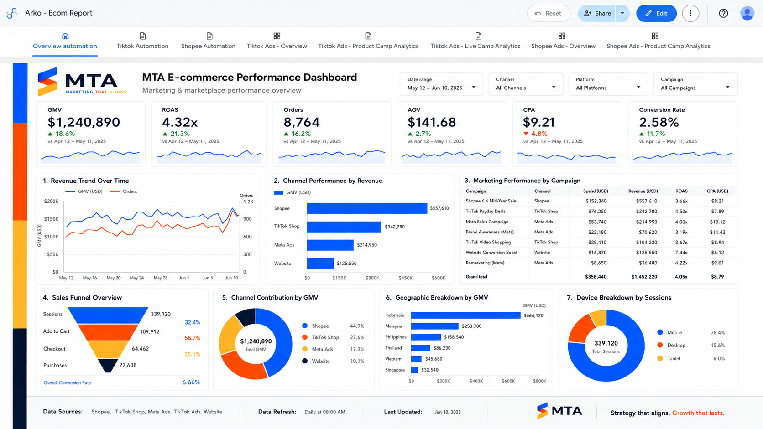Click the Website bar showing $125,550
This screenshot has width=763, height=429.
[x=320, y=264]
